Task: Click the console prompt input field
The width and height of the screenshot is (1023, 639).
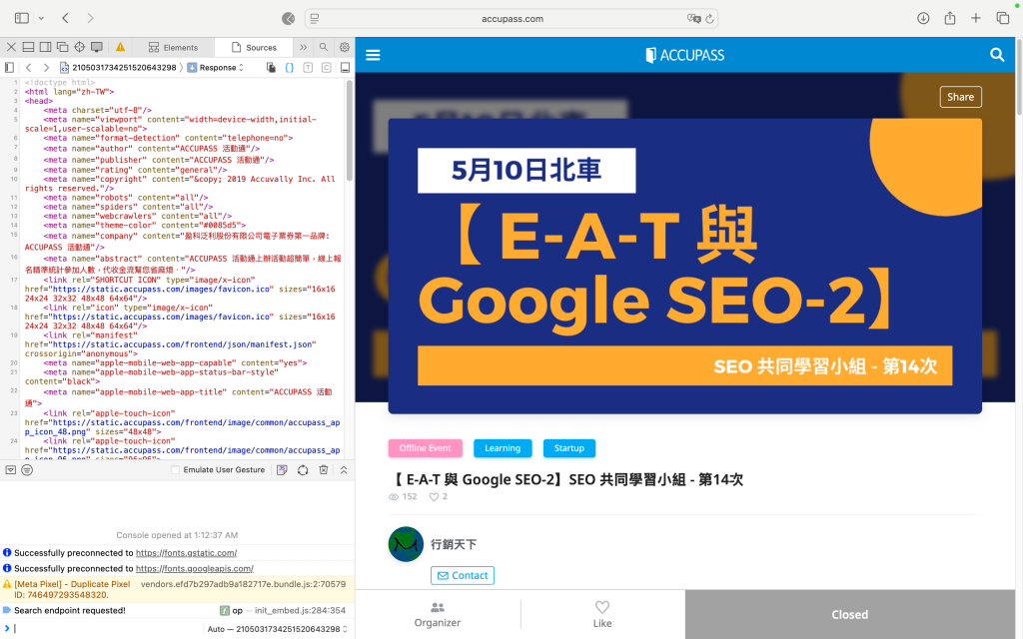Action: click(x=108, y=629)
